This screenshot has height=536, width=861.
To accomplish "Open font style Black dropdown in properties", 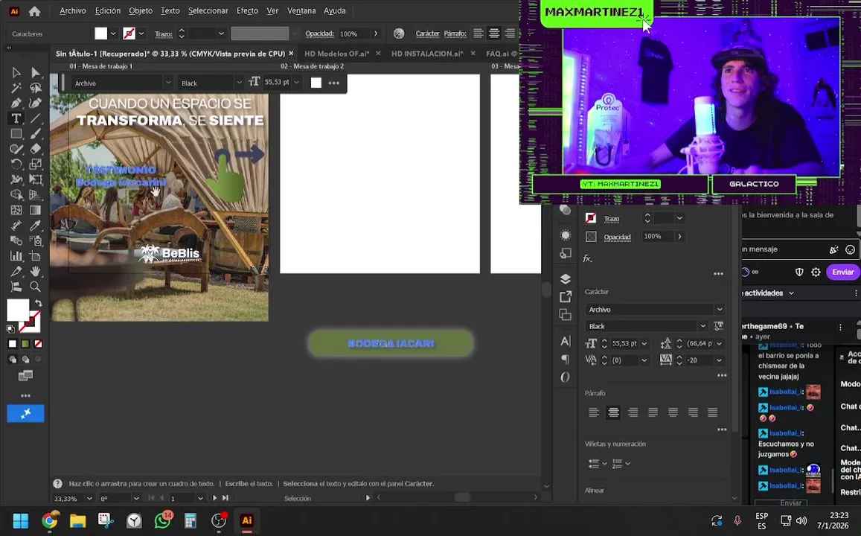I will click(702, 326).
